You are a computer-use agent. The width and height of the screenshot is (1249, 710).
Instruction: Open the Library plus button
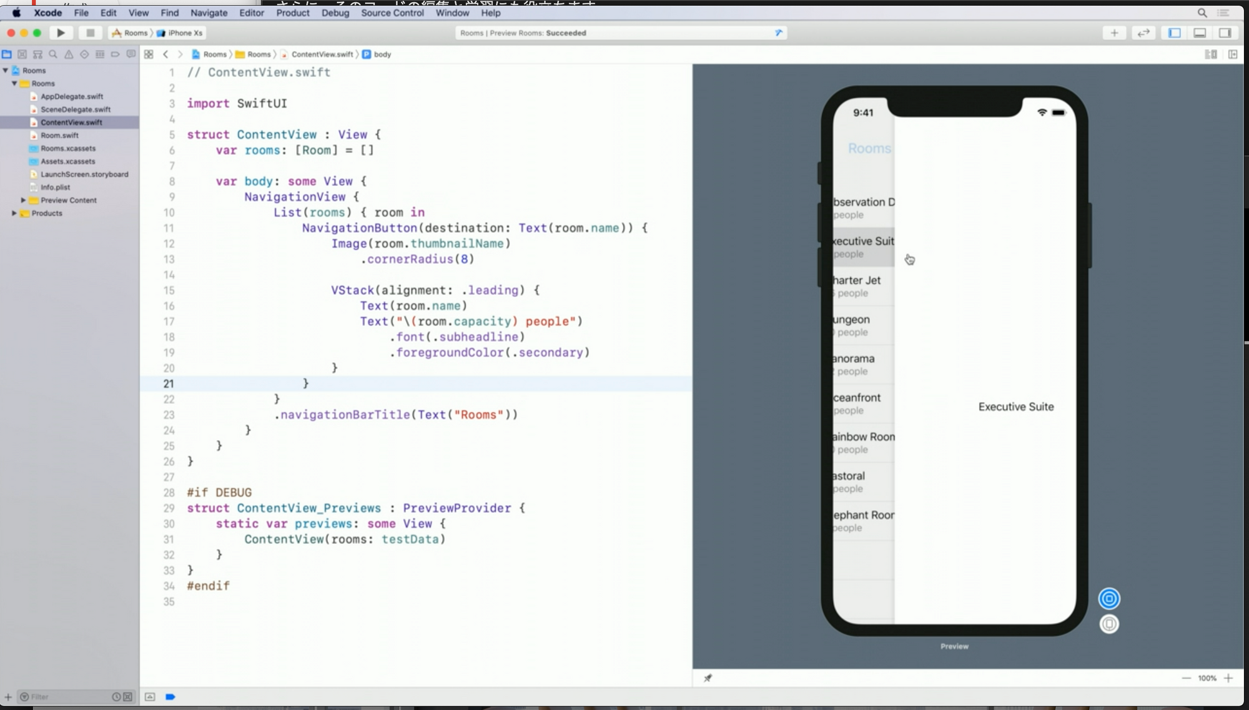[x=1114, y=33]
